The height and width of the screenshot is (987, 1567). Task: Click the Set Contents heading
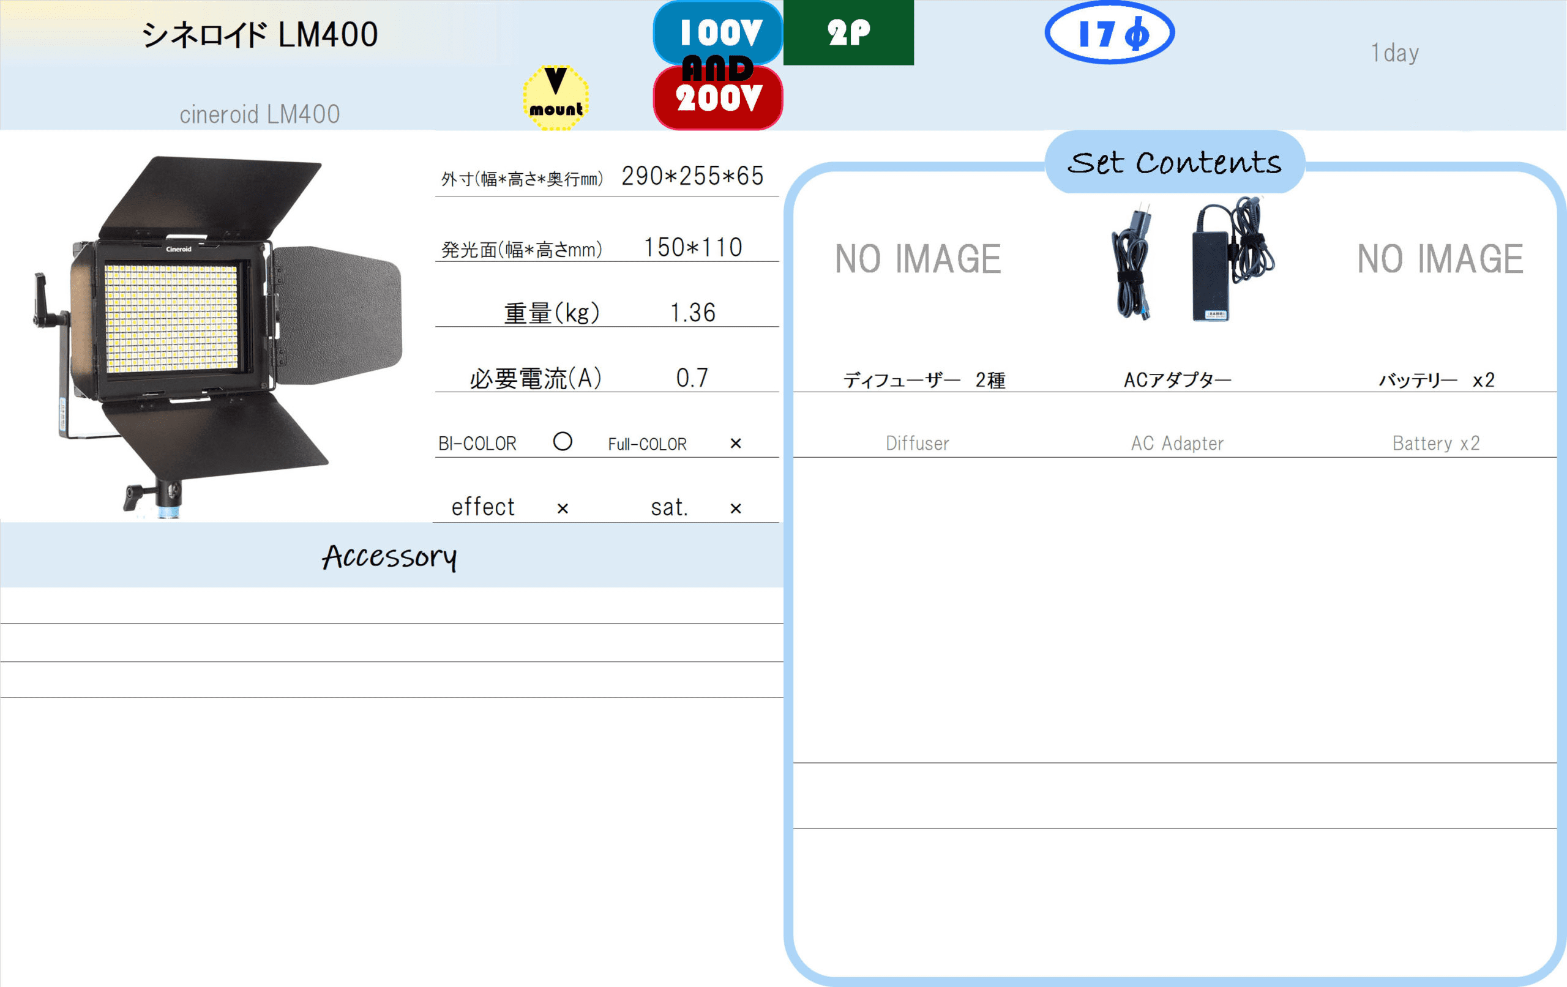point(1175,162)
